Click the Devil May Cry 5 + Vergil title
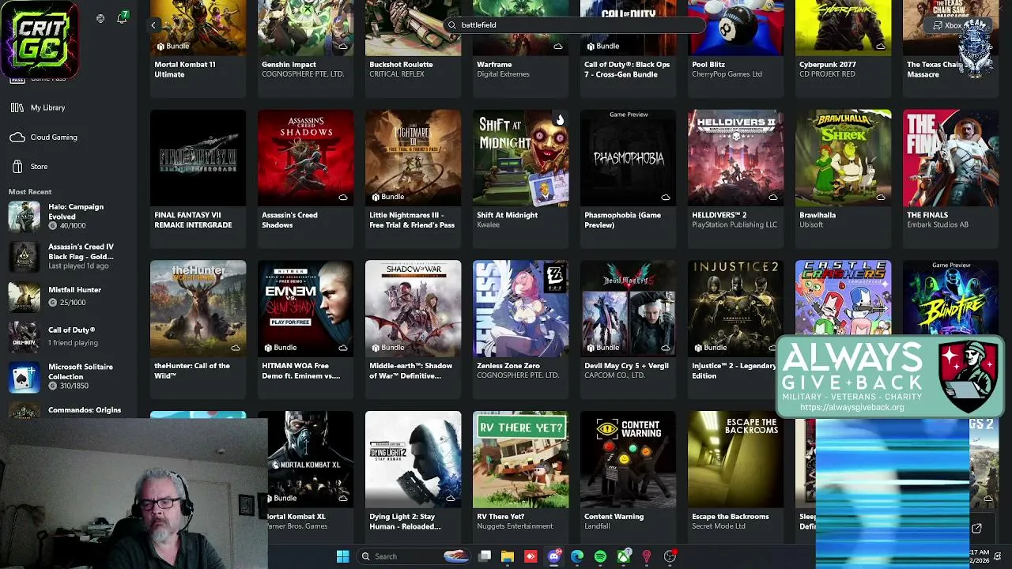Screen dimensions: 1012x569 (626, 366)
